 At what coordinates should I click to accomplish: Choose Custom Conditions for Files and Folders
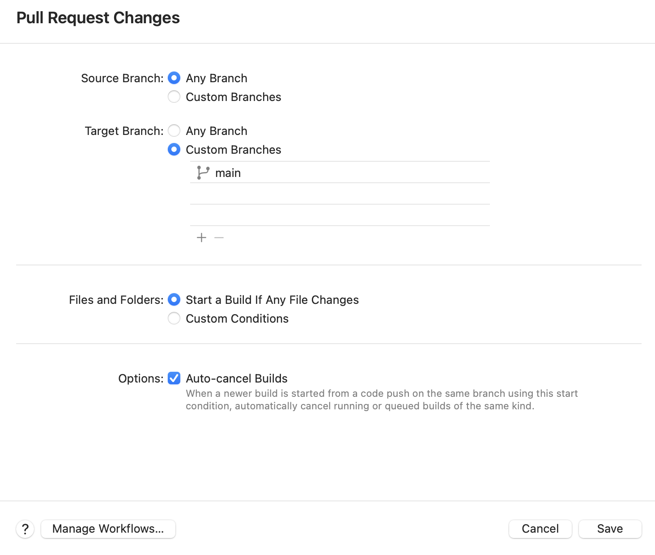click(174, 319)
